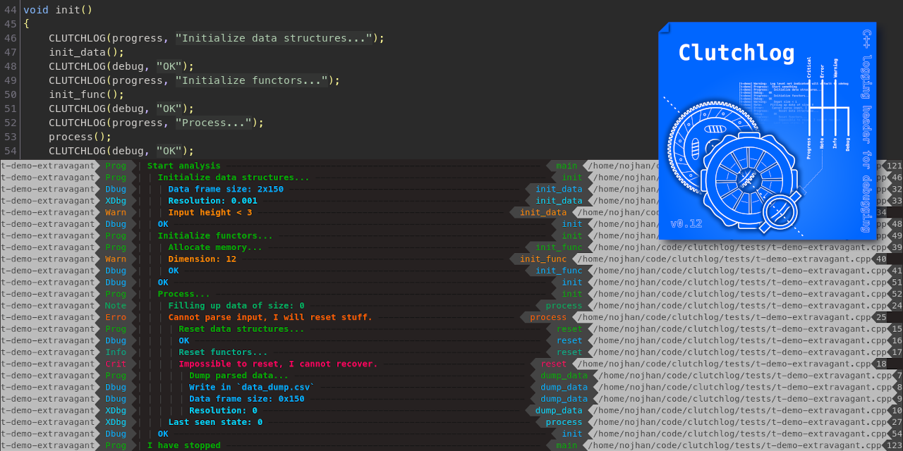Click the magnifying glass in the Clutchlog logo

pyautogui.click(x=780, y=211)
